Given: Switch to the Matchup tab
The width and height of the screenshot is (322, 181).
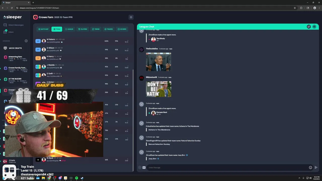Looking at the screenshot, I should [43, 29].
